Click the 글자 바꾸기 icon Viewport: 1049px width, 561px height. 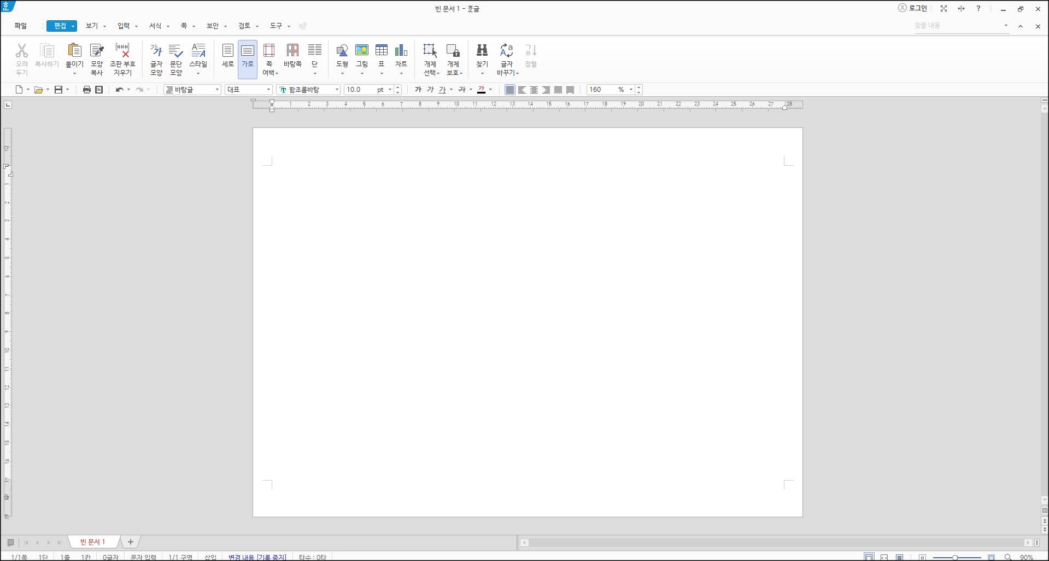(507, 50)
